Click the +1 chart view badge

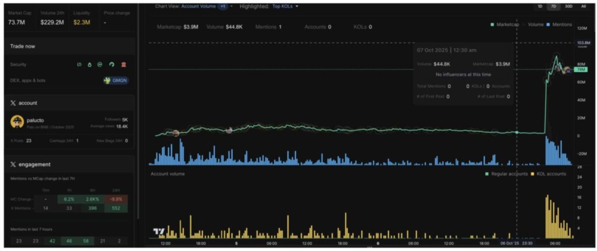click(223, 6)
